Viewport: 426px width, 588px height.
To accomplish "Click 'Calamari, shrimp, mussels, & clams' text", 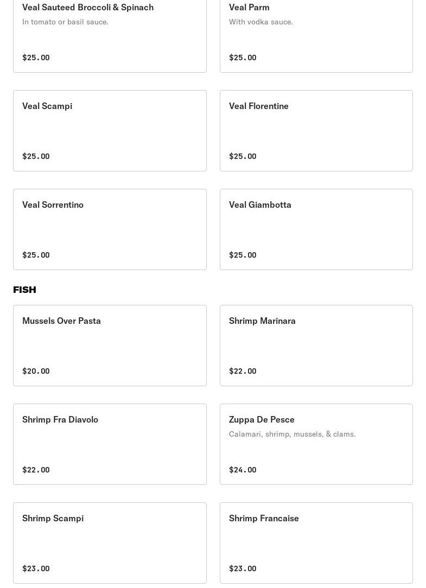I will click(292, 434).
